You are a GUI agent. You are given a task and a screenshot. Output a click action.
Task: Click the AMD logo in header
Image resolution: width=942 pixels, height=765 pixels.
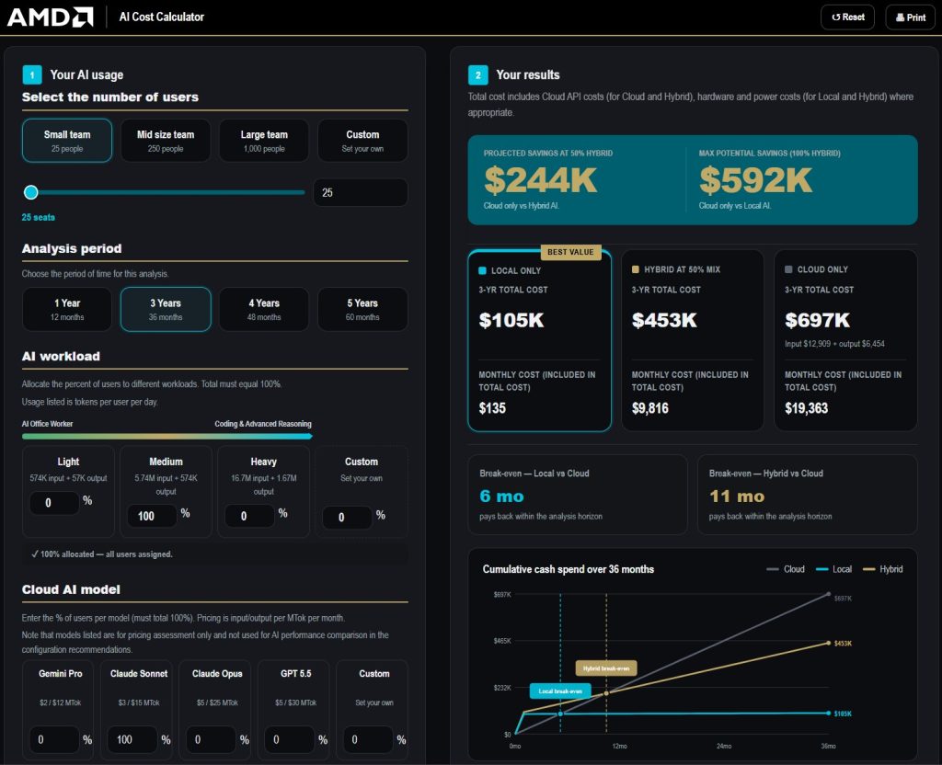pyautogui.click(x=51, y=17)
